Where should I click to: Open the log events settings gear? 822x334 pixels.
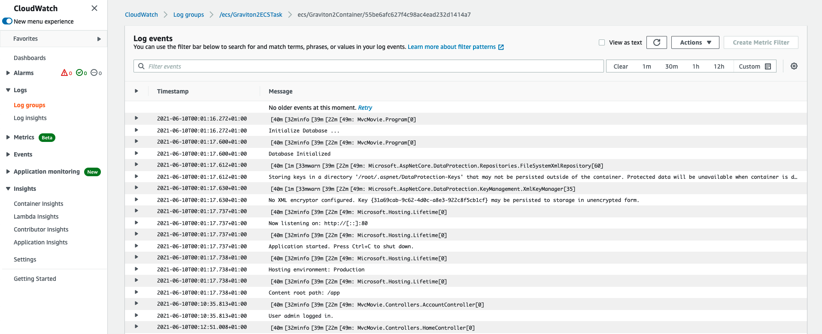click(x=794, y=66)
